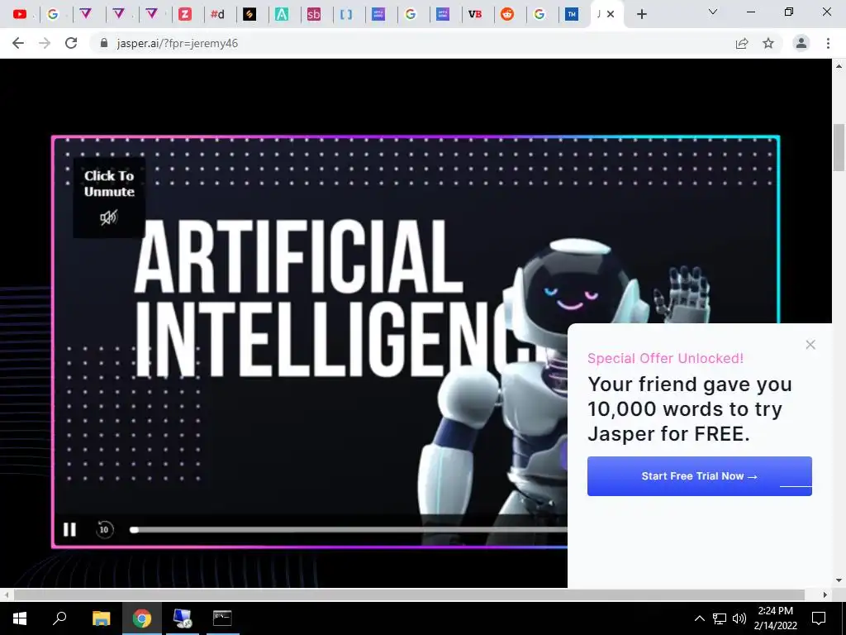Click the jasper.ai address bar URL
The height and width of the screenshot is (635, 846).
point(178,43)
